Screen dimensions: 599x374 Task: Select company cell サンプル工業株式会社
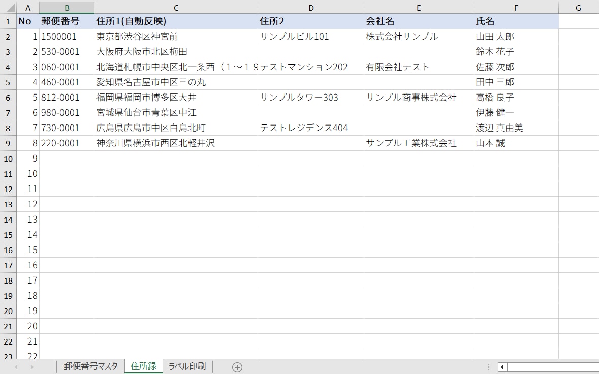click(x=419, y=143)
